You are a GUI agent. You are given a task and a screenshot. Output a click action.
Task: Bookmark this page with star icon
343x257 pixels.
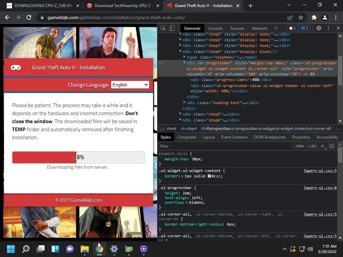point(301,17)
